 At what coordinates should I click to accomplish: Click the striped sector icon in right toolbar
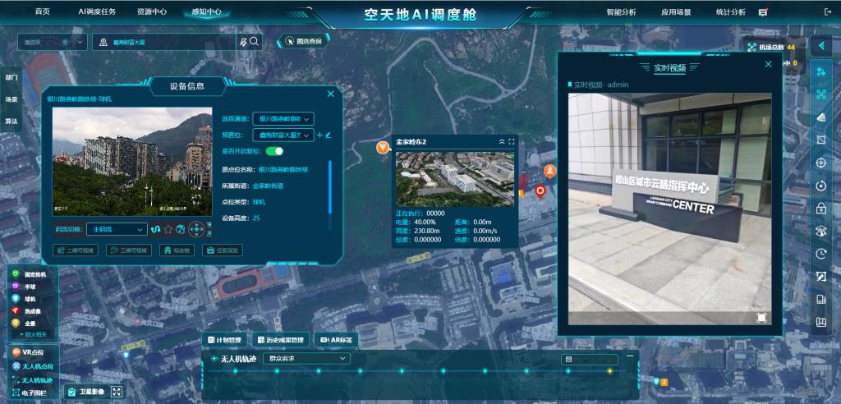coord(820,117)
